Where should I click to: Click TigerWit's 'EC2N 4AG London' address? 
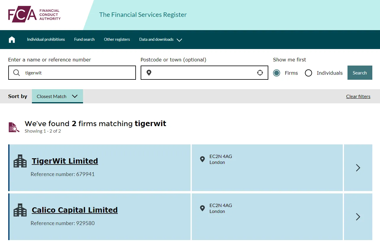pos(221,159)
